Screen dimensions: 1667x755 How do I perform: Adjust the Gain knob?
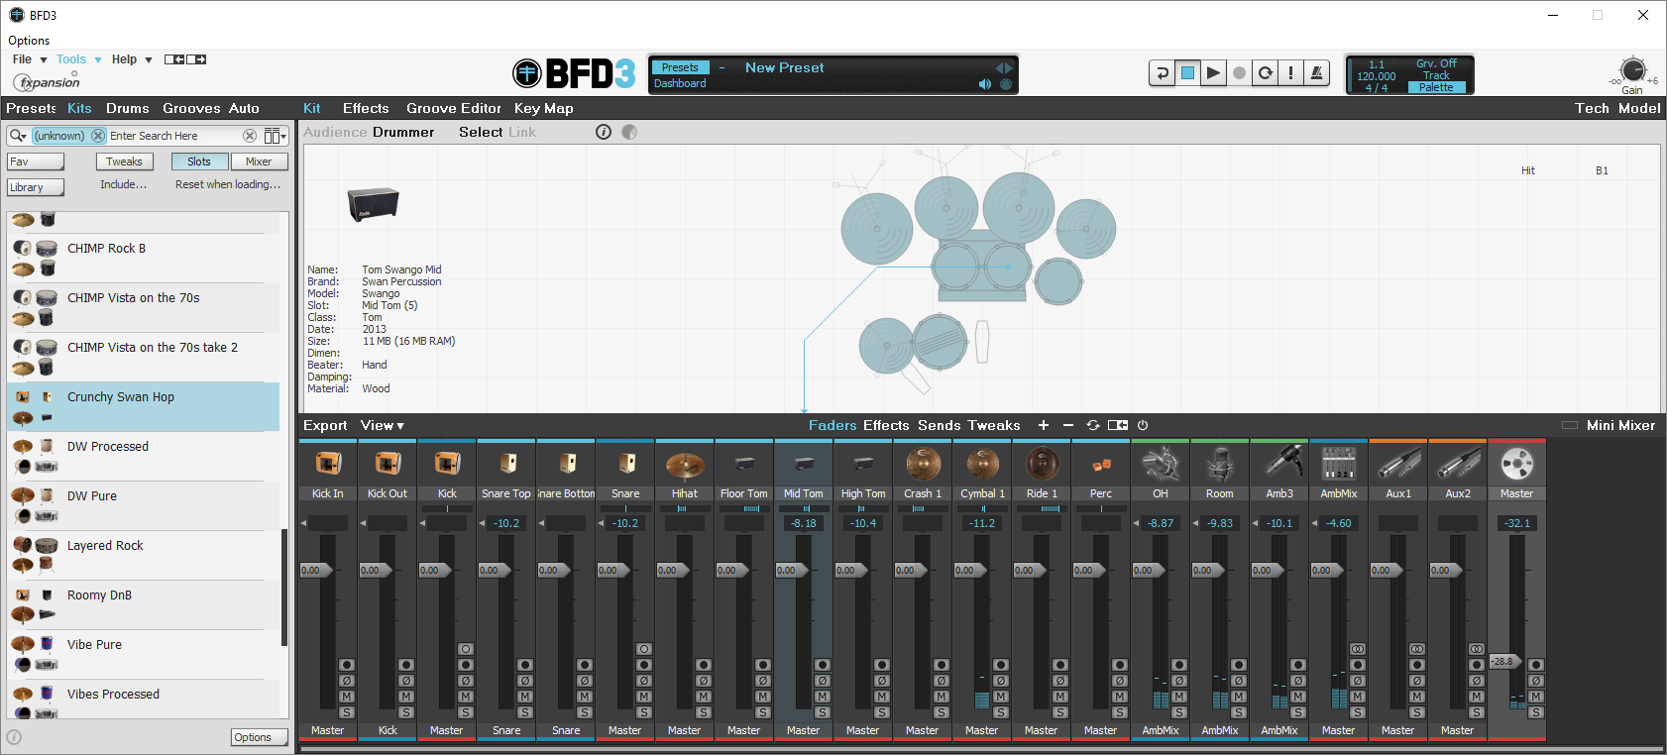point(1633,71)
